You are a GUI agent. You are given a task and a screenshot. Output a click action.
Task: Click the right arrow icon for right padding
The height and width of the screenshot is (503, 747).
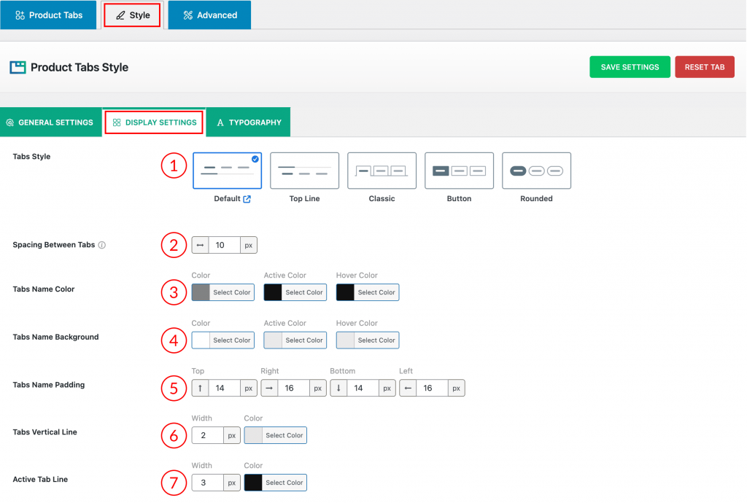(269, 389)
